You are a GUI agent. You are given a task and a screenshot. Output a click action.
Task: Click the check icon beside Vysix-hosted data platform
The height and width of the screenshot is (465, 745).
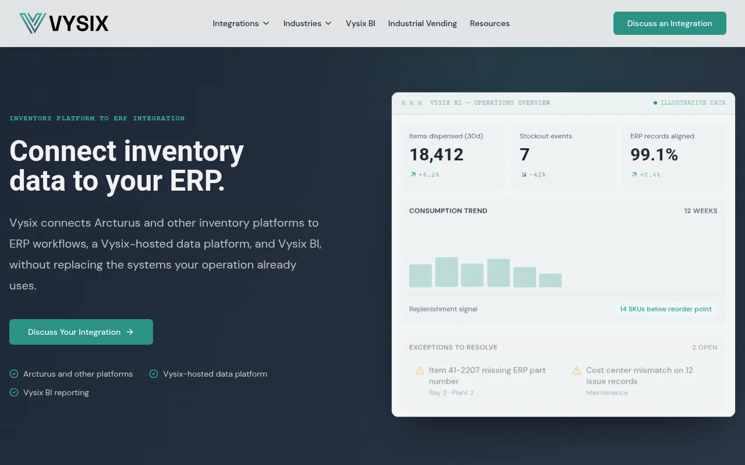(x=154, y=374)
